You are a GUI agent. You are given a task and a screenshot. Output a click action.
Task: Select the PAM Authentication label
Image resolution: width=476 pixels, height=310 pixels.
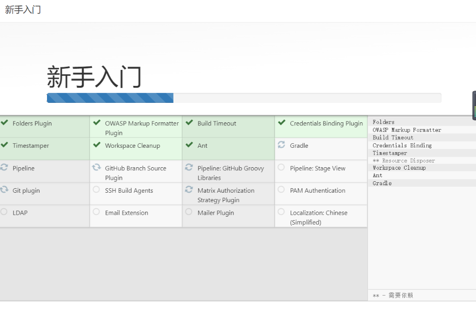(317, 190)
